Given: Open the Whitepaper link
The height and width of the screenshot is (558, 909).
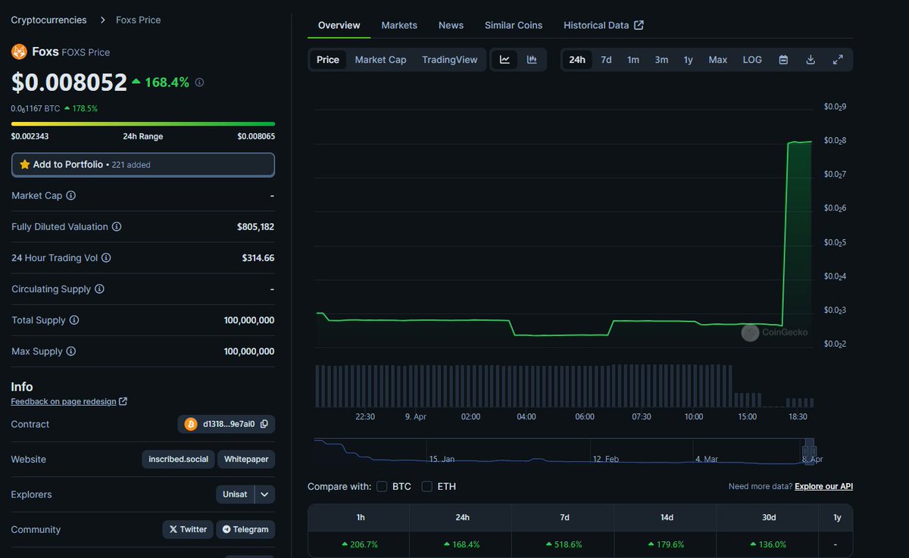Looking at the screenshot, I should [246, 459].
